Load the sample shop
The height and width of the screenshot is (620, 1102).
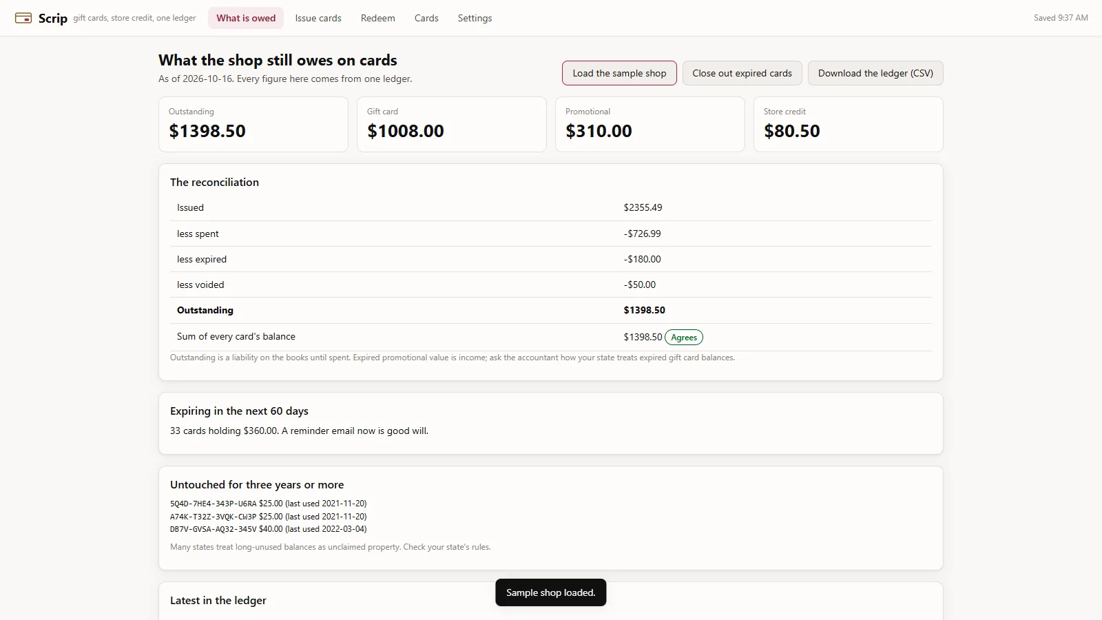point(619,73)
